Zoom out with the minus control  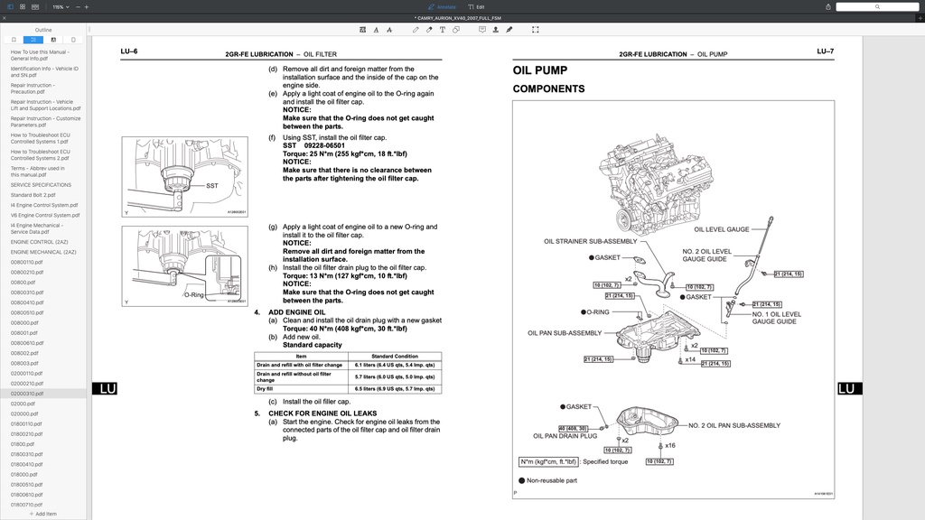pyautogui.click(x=78, y=7)
